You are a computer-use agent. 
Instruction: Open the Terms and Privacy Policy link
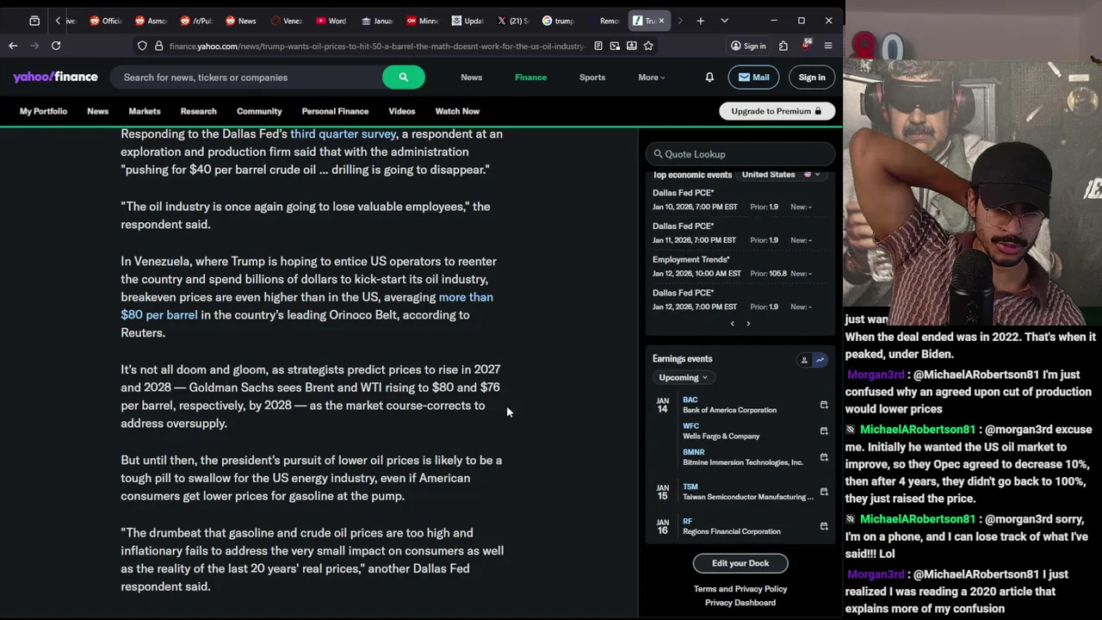click(740, 589)
